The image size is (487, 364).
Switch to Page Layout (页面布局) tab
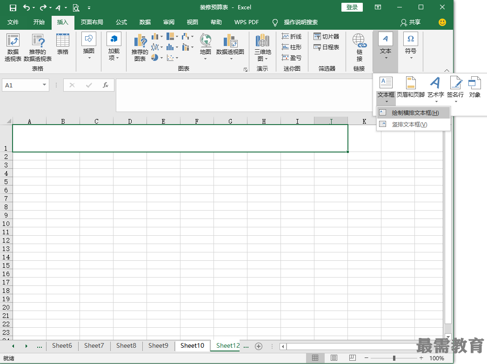92,22
